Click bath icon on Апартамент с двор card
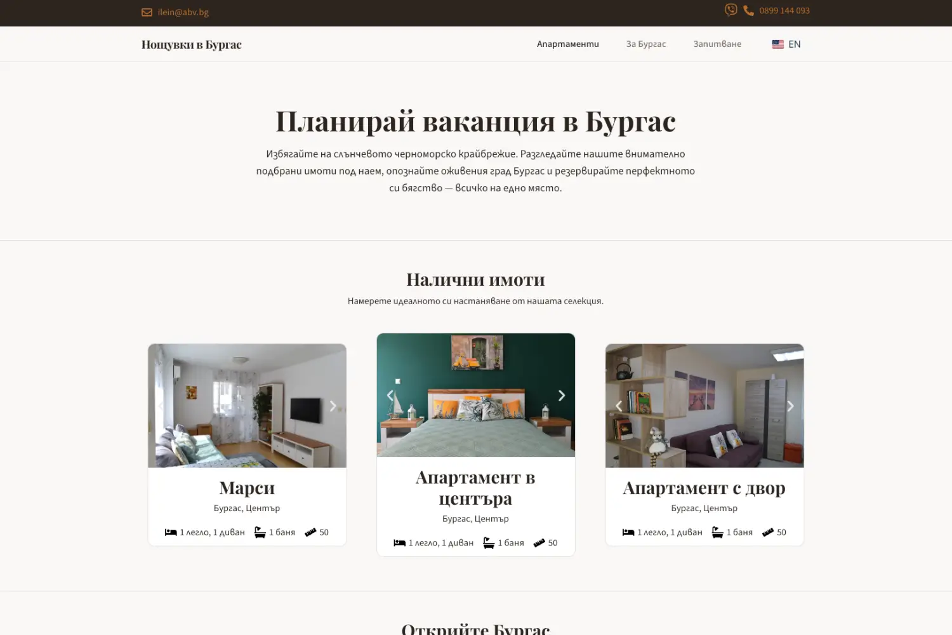 click(718, 532)
